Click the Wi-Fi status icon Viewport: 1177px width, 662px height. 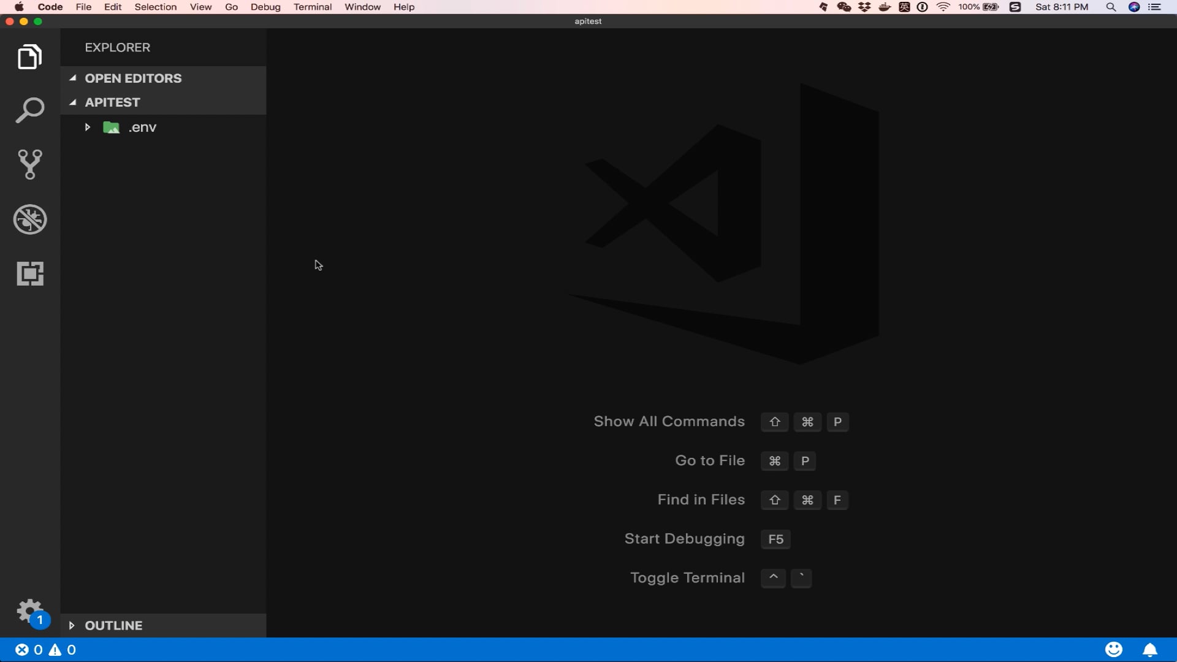tap(943, 7)
